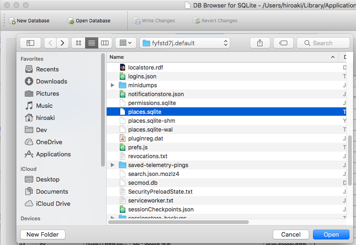Click the sidebar vertical scrollbar
This screenshot has height=245, width=356.
click(103, 110)
